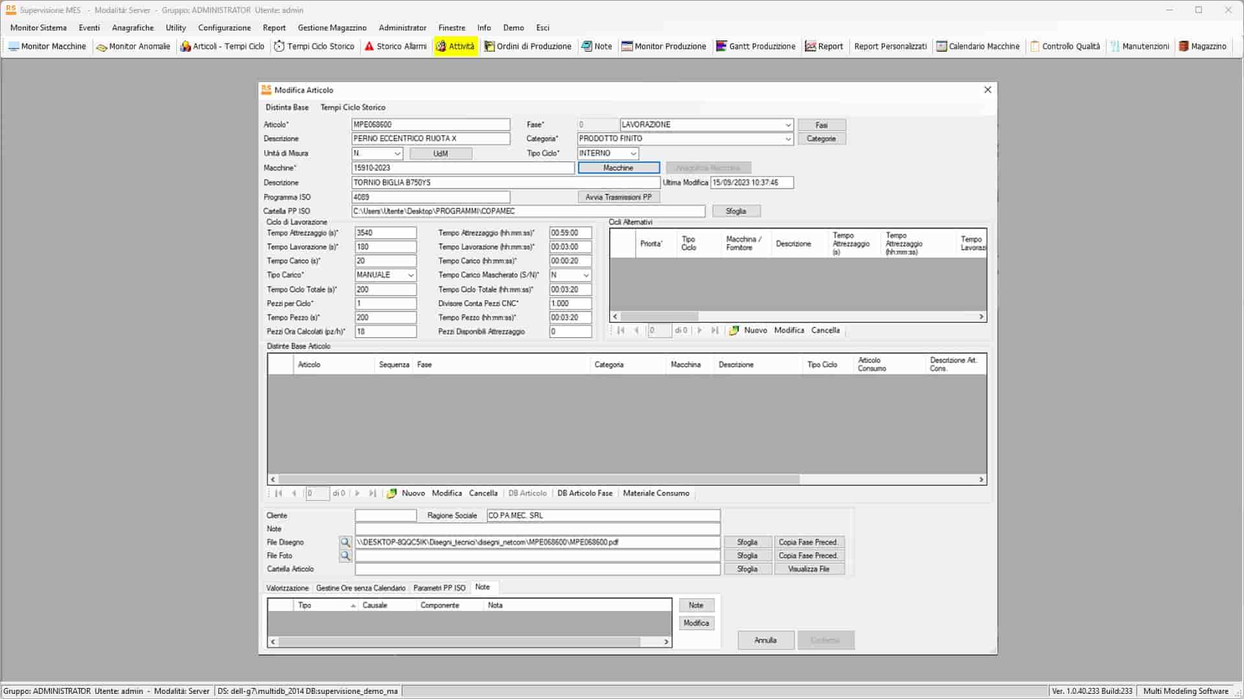The image size is (1244, 699).
Task: Click the Tempo Attrezzaggio (s) field
Action: click(386, 233)
